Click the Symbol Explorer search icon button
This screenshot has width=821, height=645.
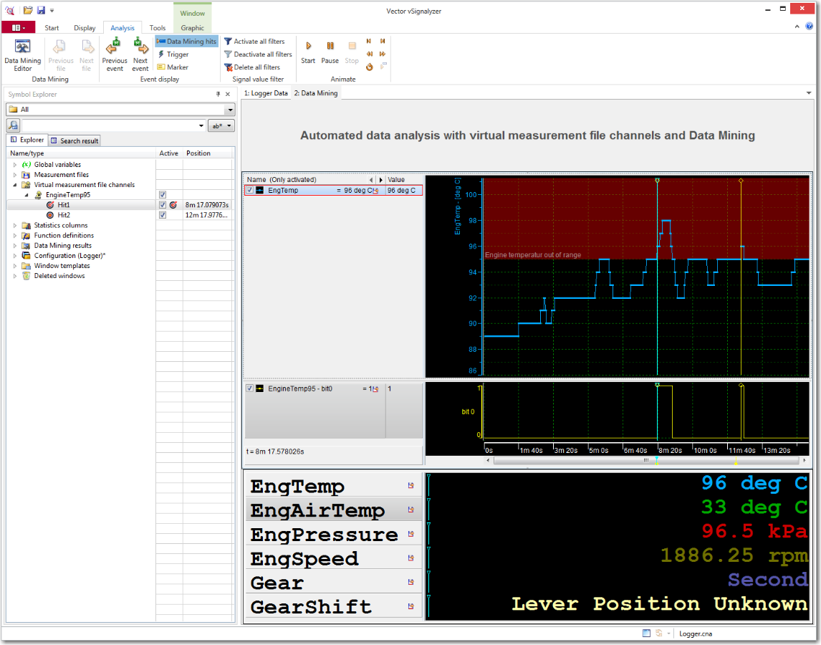(x=13, y=125)
